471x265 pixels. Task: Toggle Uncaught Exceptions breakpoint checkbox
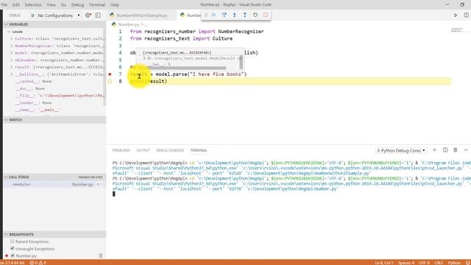click(x=13, y=249)
